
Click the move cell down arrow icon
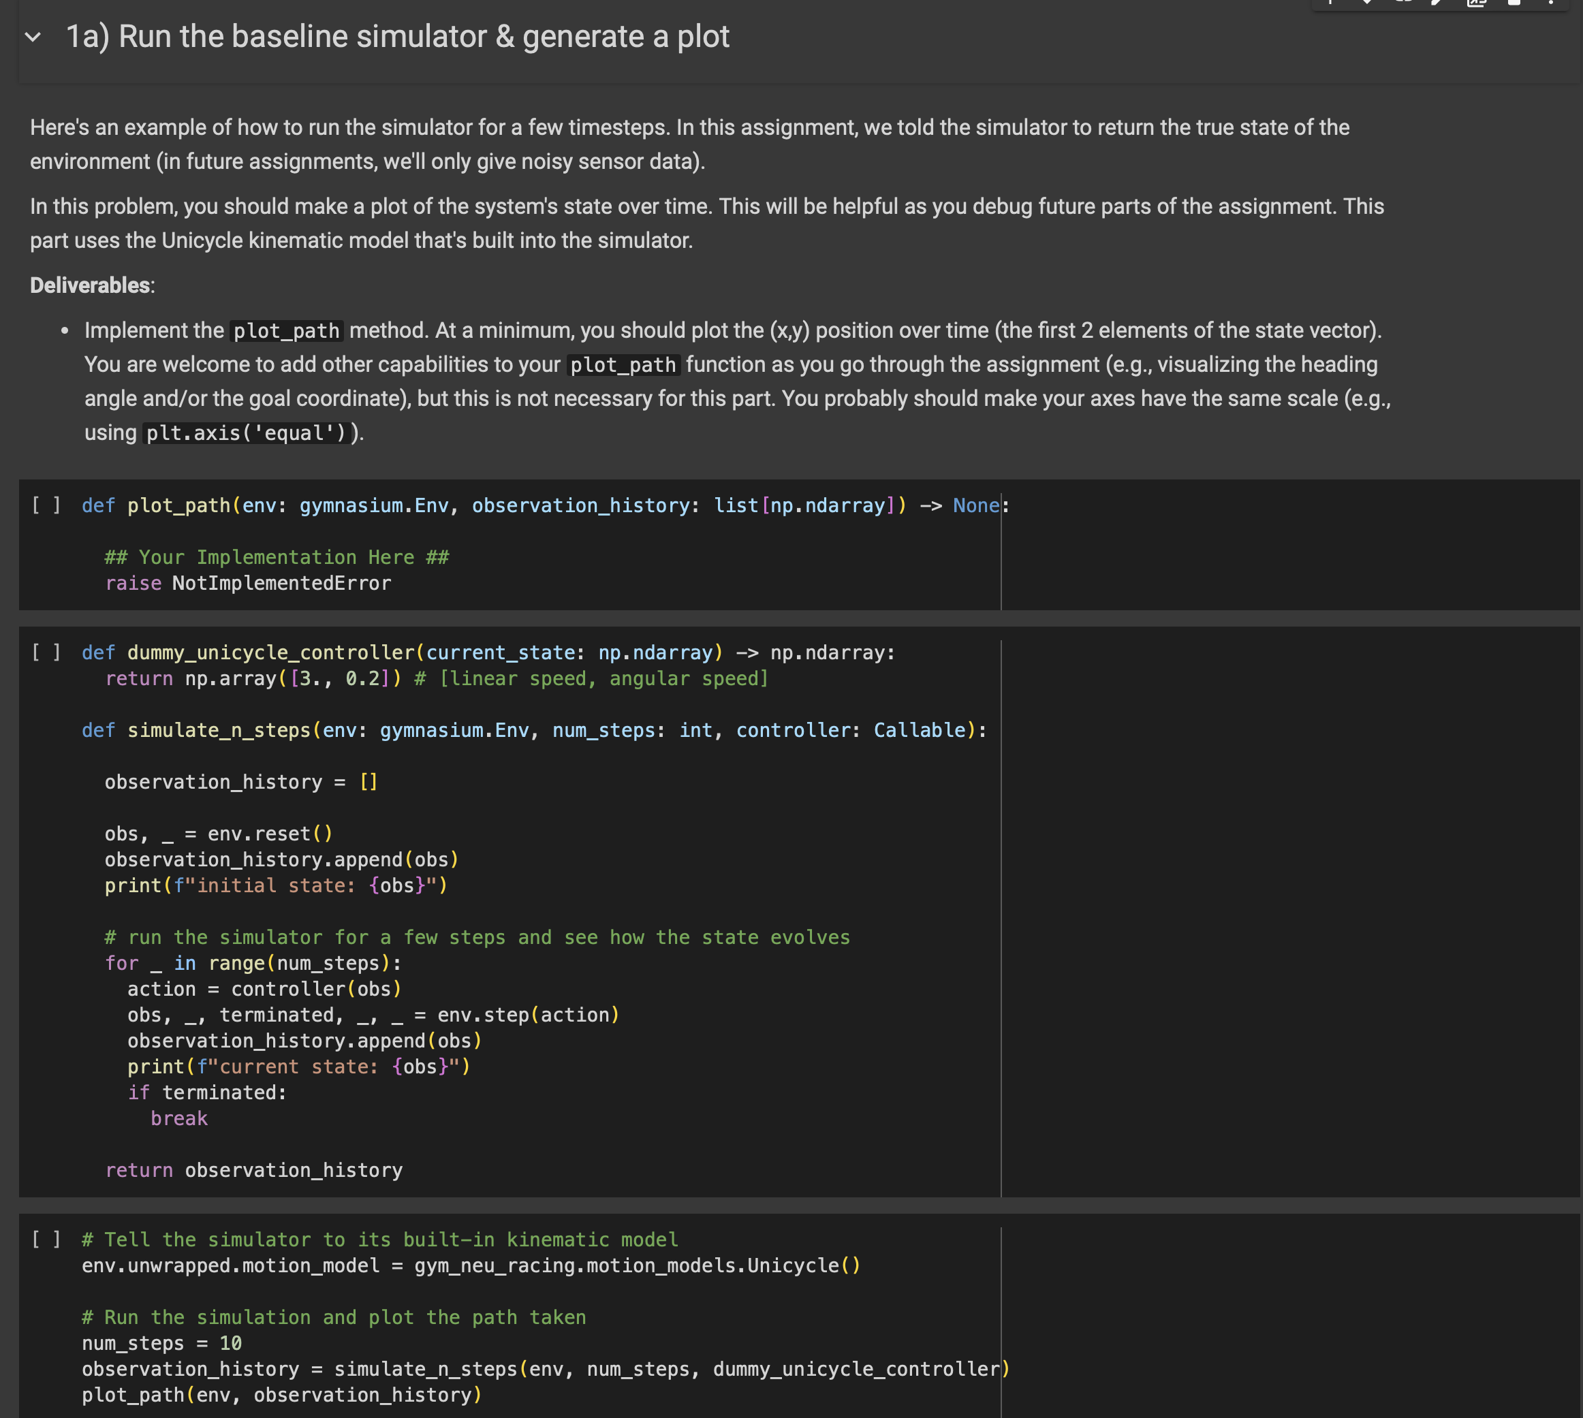coord(1366,4)
